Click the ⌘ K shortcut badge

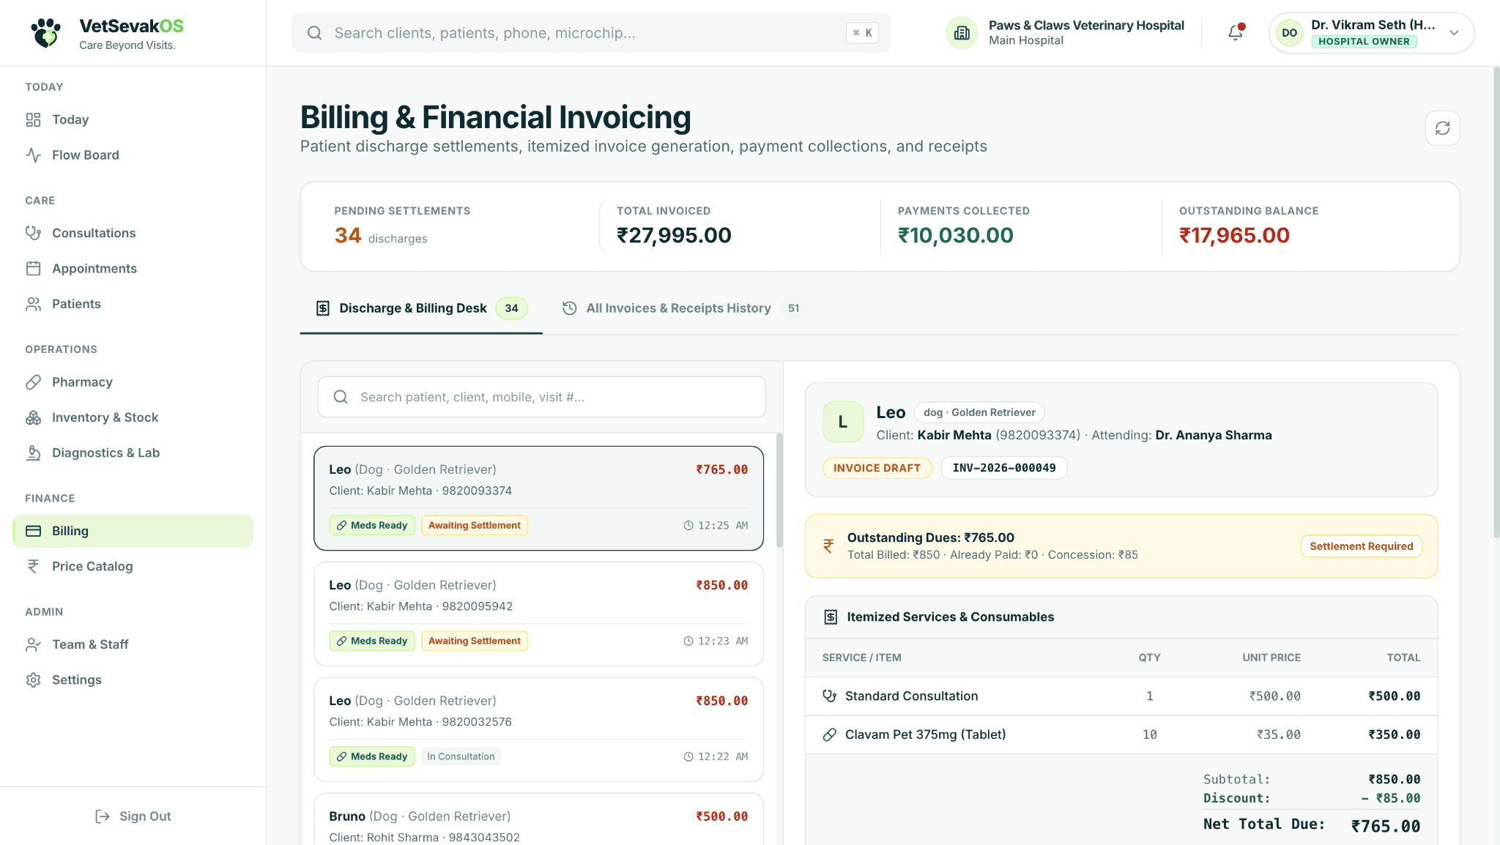pos(862,33)
